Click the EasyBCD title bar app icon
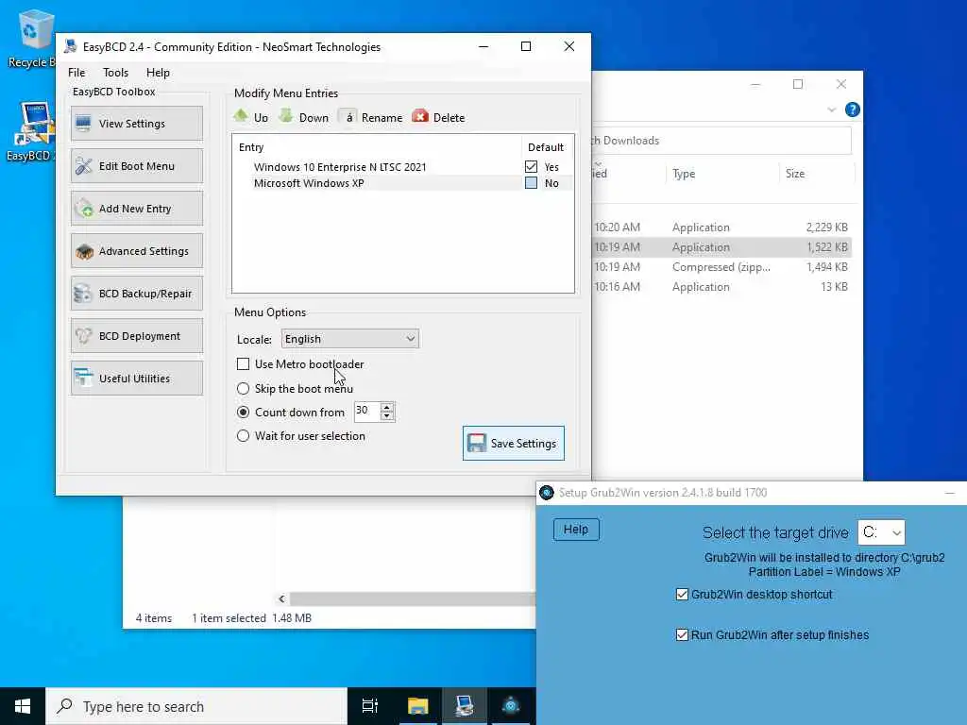 coord(71,46)
